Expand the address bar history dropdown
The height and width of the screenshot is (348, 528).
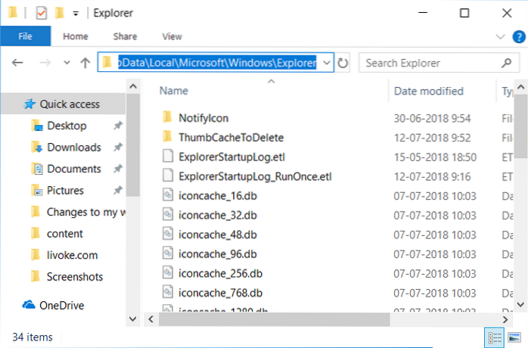point(327,64)
